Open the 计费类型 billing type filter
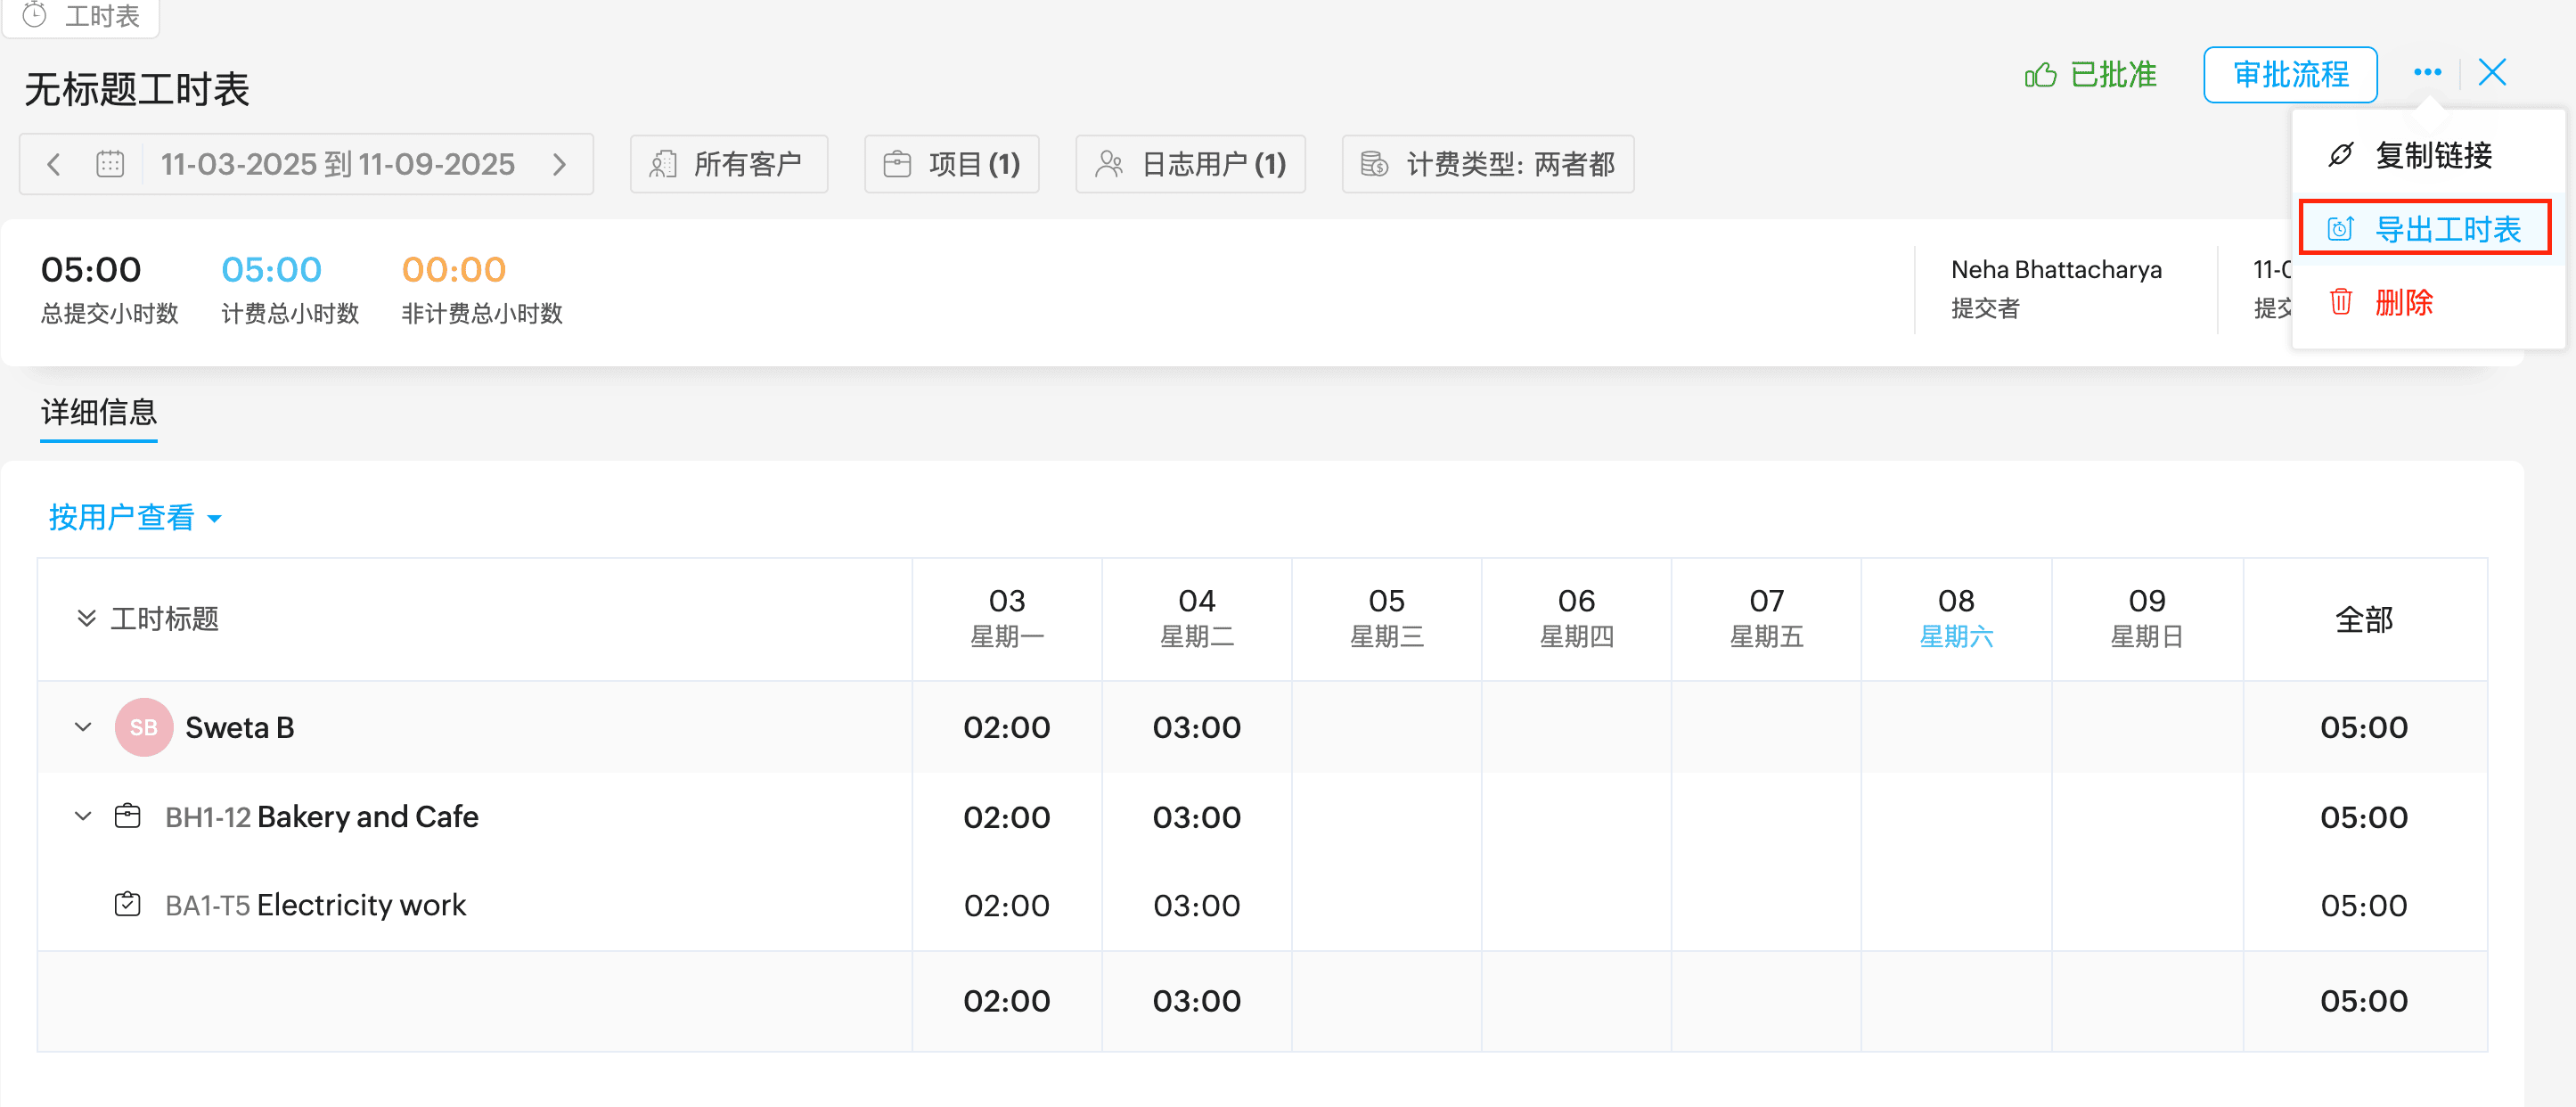The height and width of the screenshot is (1107, 2576). click(x=1487, y=164)
